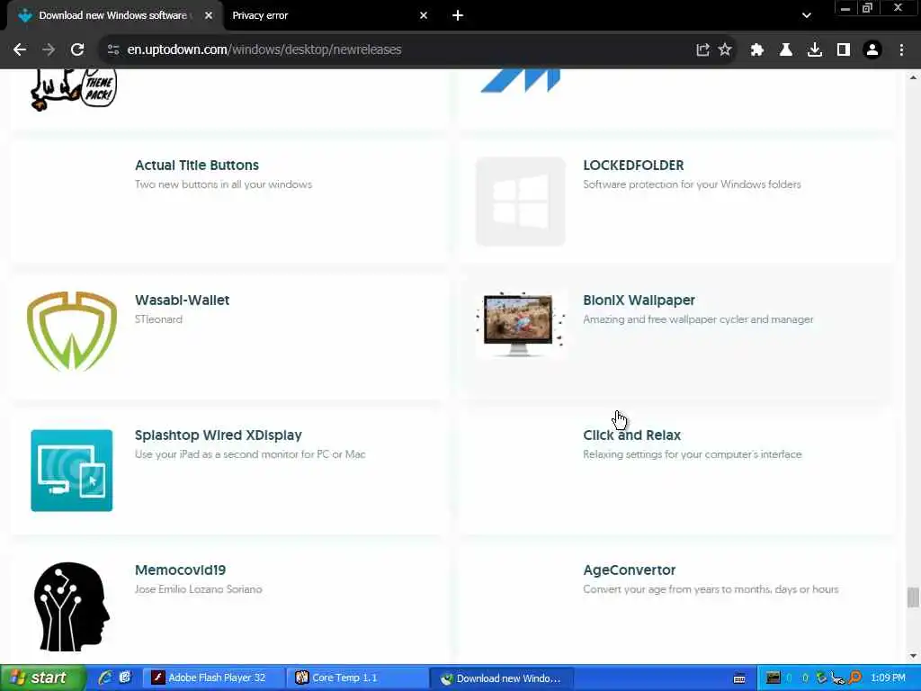921x691 pixels.
Task: Click 'Software protection for your Windows folders' text
Action: (x=692, y=184)
